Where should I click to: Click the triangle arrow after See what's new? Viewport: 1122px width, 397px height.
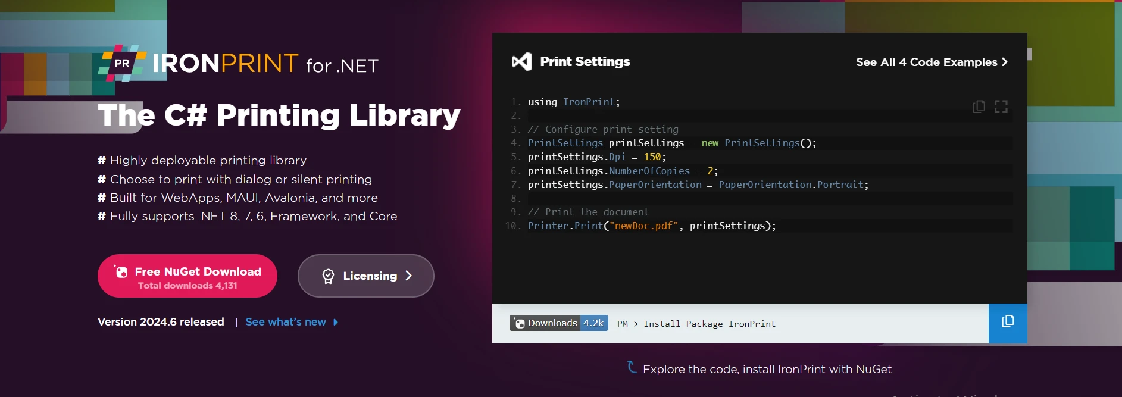click(336, 322)
